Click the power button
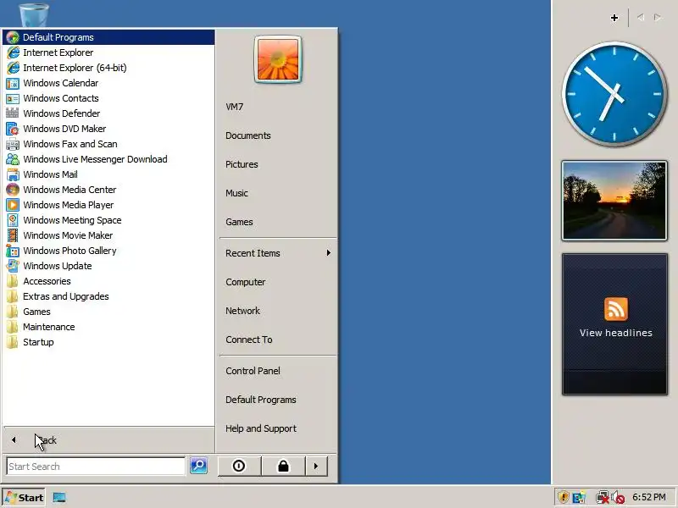Image resolution: width=678 pixels, height=508 pixels. [x=239, y=467]
